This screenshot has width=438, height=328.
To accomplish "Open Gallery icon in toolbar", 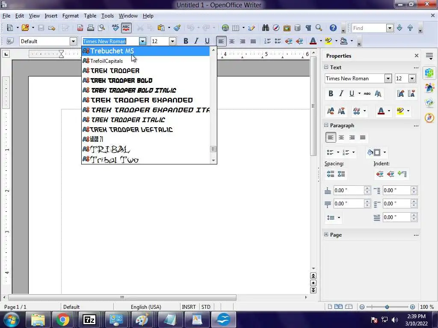I will pos(287,28).
